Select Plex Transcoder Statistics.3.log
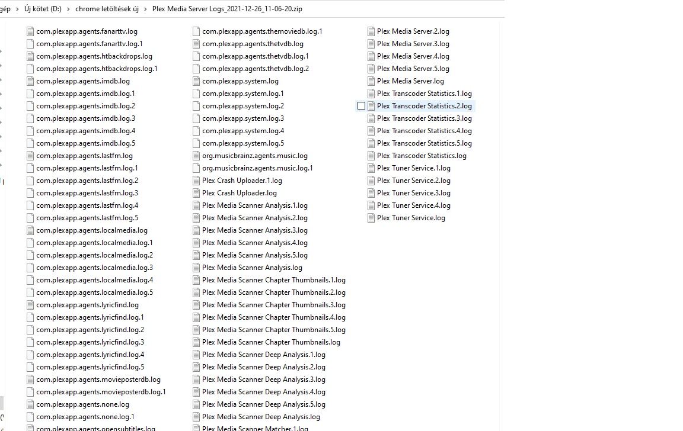The image size is (683, 431). (425, 118)
